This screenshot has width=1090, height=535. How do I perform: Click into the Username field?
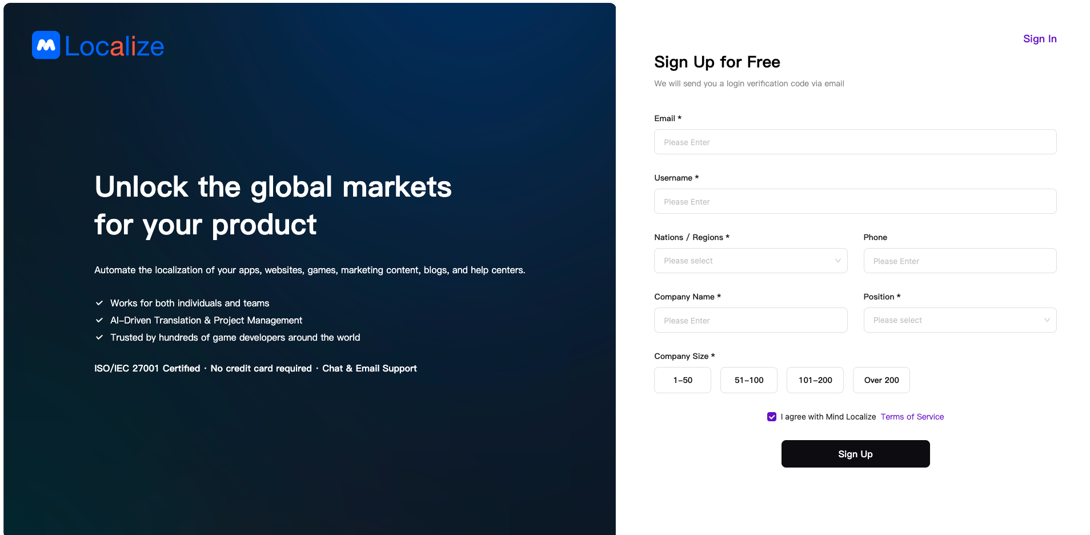pos(855,201)
